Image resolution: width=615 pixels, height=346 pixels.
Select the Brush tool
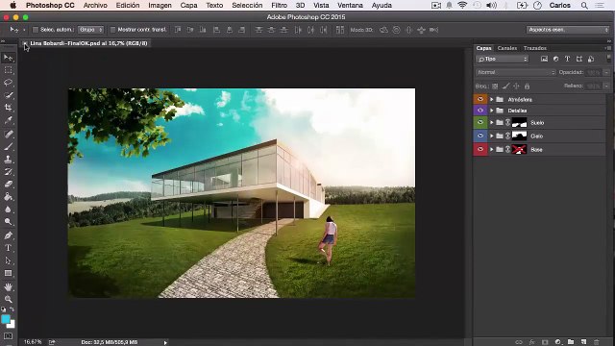pos(9,147)
